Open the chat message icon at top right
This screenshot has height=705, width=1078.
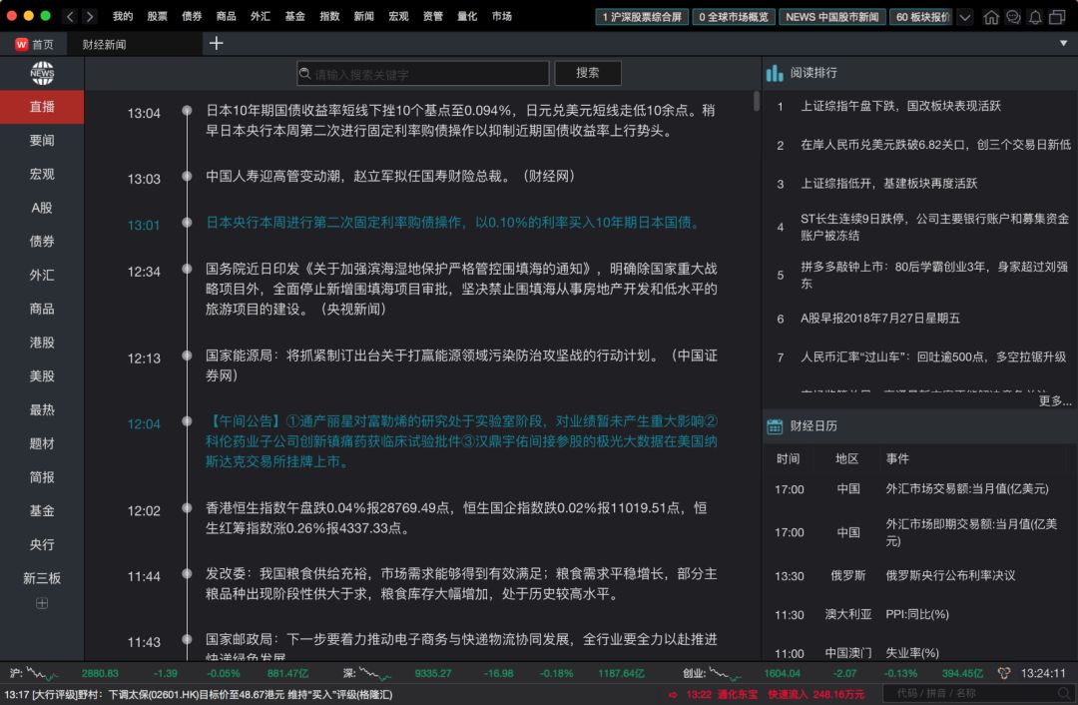click(x=1013, y=16)
